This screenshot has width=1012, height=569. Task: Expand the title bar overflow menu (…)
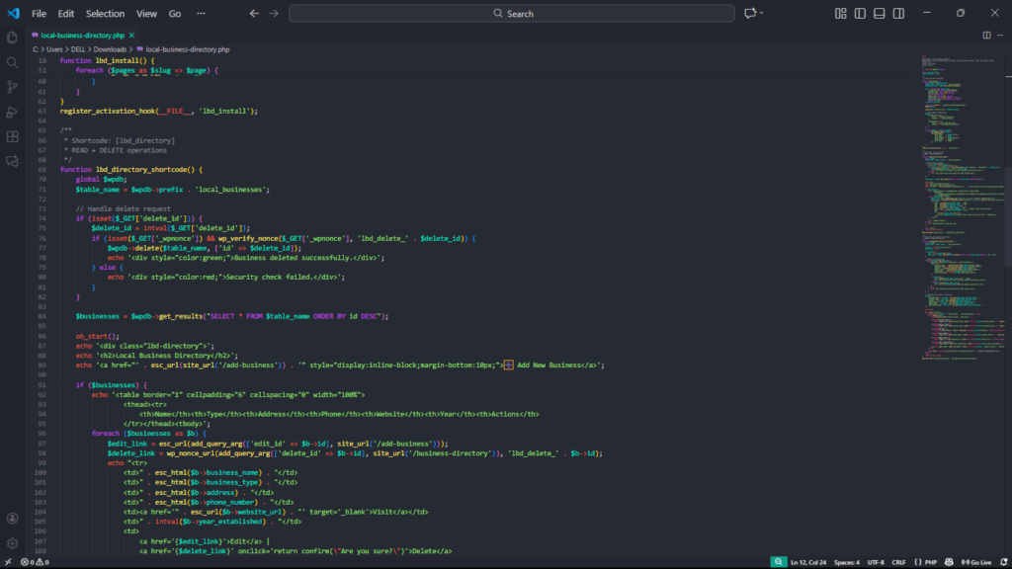[202, 14]
